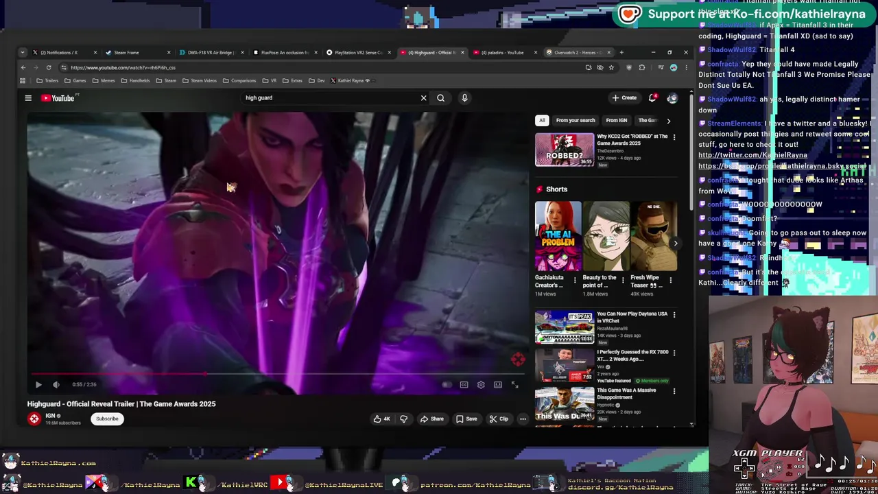Open the bookmarks bar apps grid icon
This screenshot has height=494, width=878.
[23, 81]
